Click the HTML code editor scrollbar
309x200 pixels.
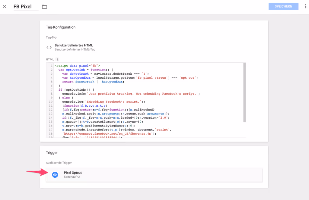click(x=244, y=92)
